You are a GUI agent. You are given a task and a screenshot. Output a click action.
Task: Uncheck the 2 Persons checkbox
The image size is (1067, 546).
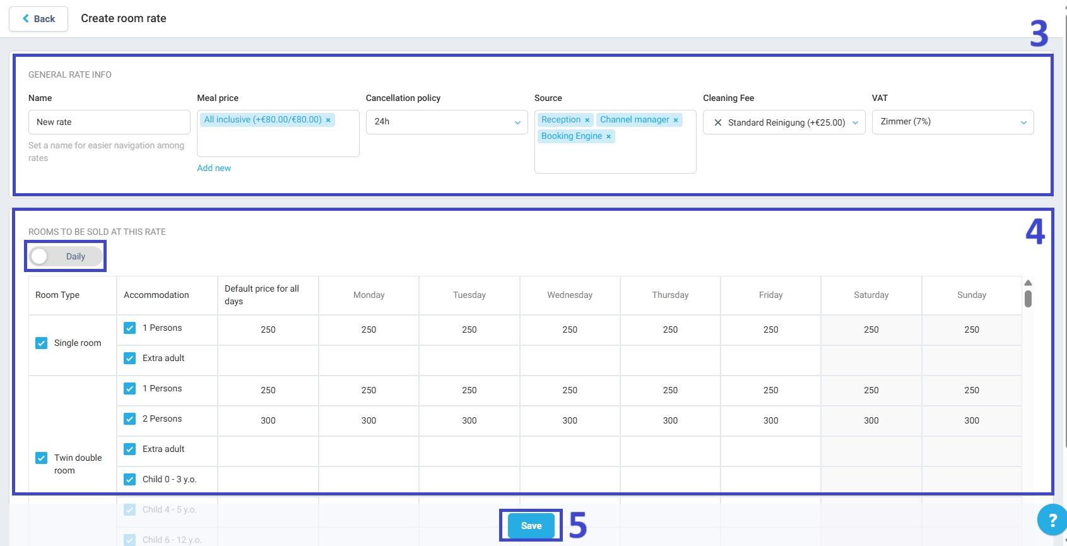129,418
